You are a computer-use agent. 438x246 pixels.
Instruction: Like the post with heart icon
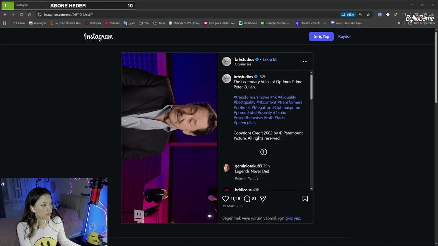click(226, 199)
